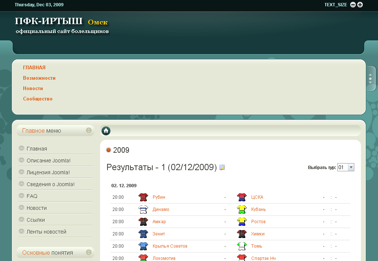The height and width of the screenshot is (261, 378).
Task: Open Возможности top menu item
Action: (x=39, y=78)
